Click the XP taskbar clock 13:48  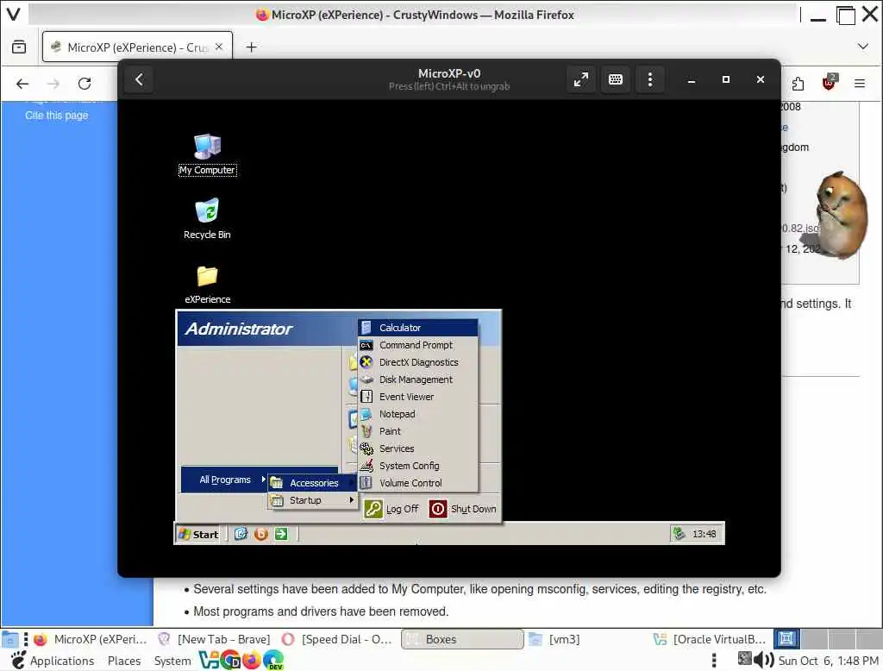click(704, 534)
